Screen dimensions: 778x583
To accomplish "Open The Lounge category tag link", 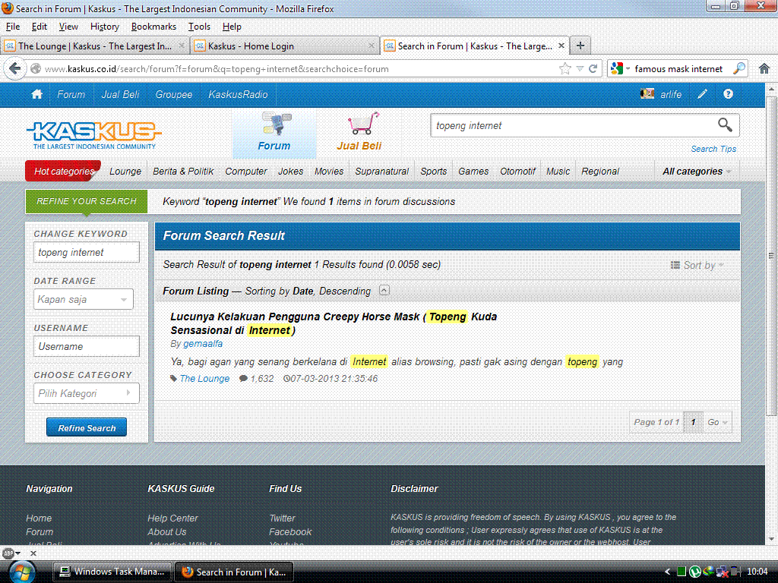I will (x=204, y=379).
